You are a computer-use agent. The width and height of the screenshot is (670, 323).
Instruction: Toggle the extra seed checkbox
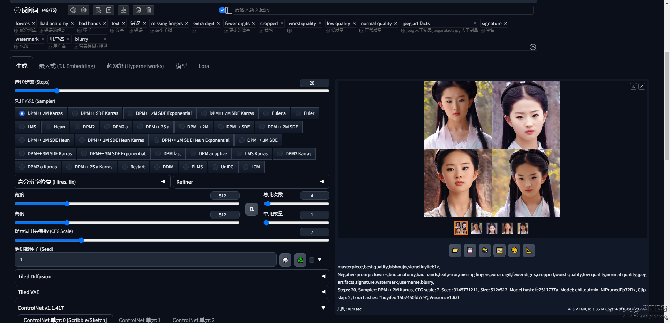point(312,260)
